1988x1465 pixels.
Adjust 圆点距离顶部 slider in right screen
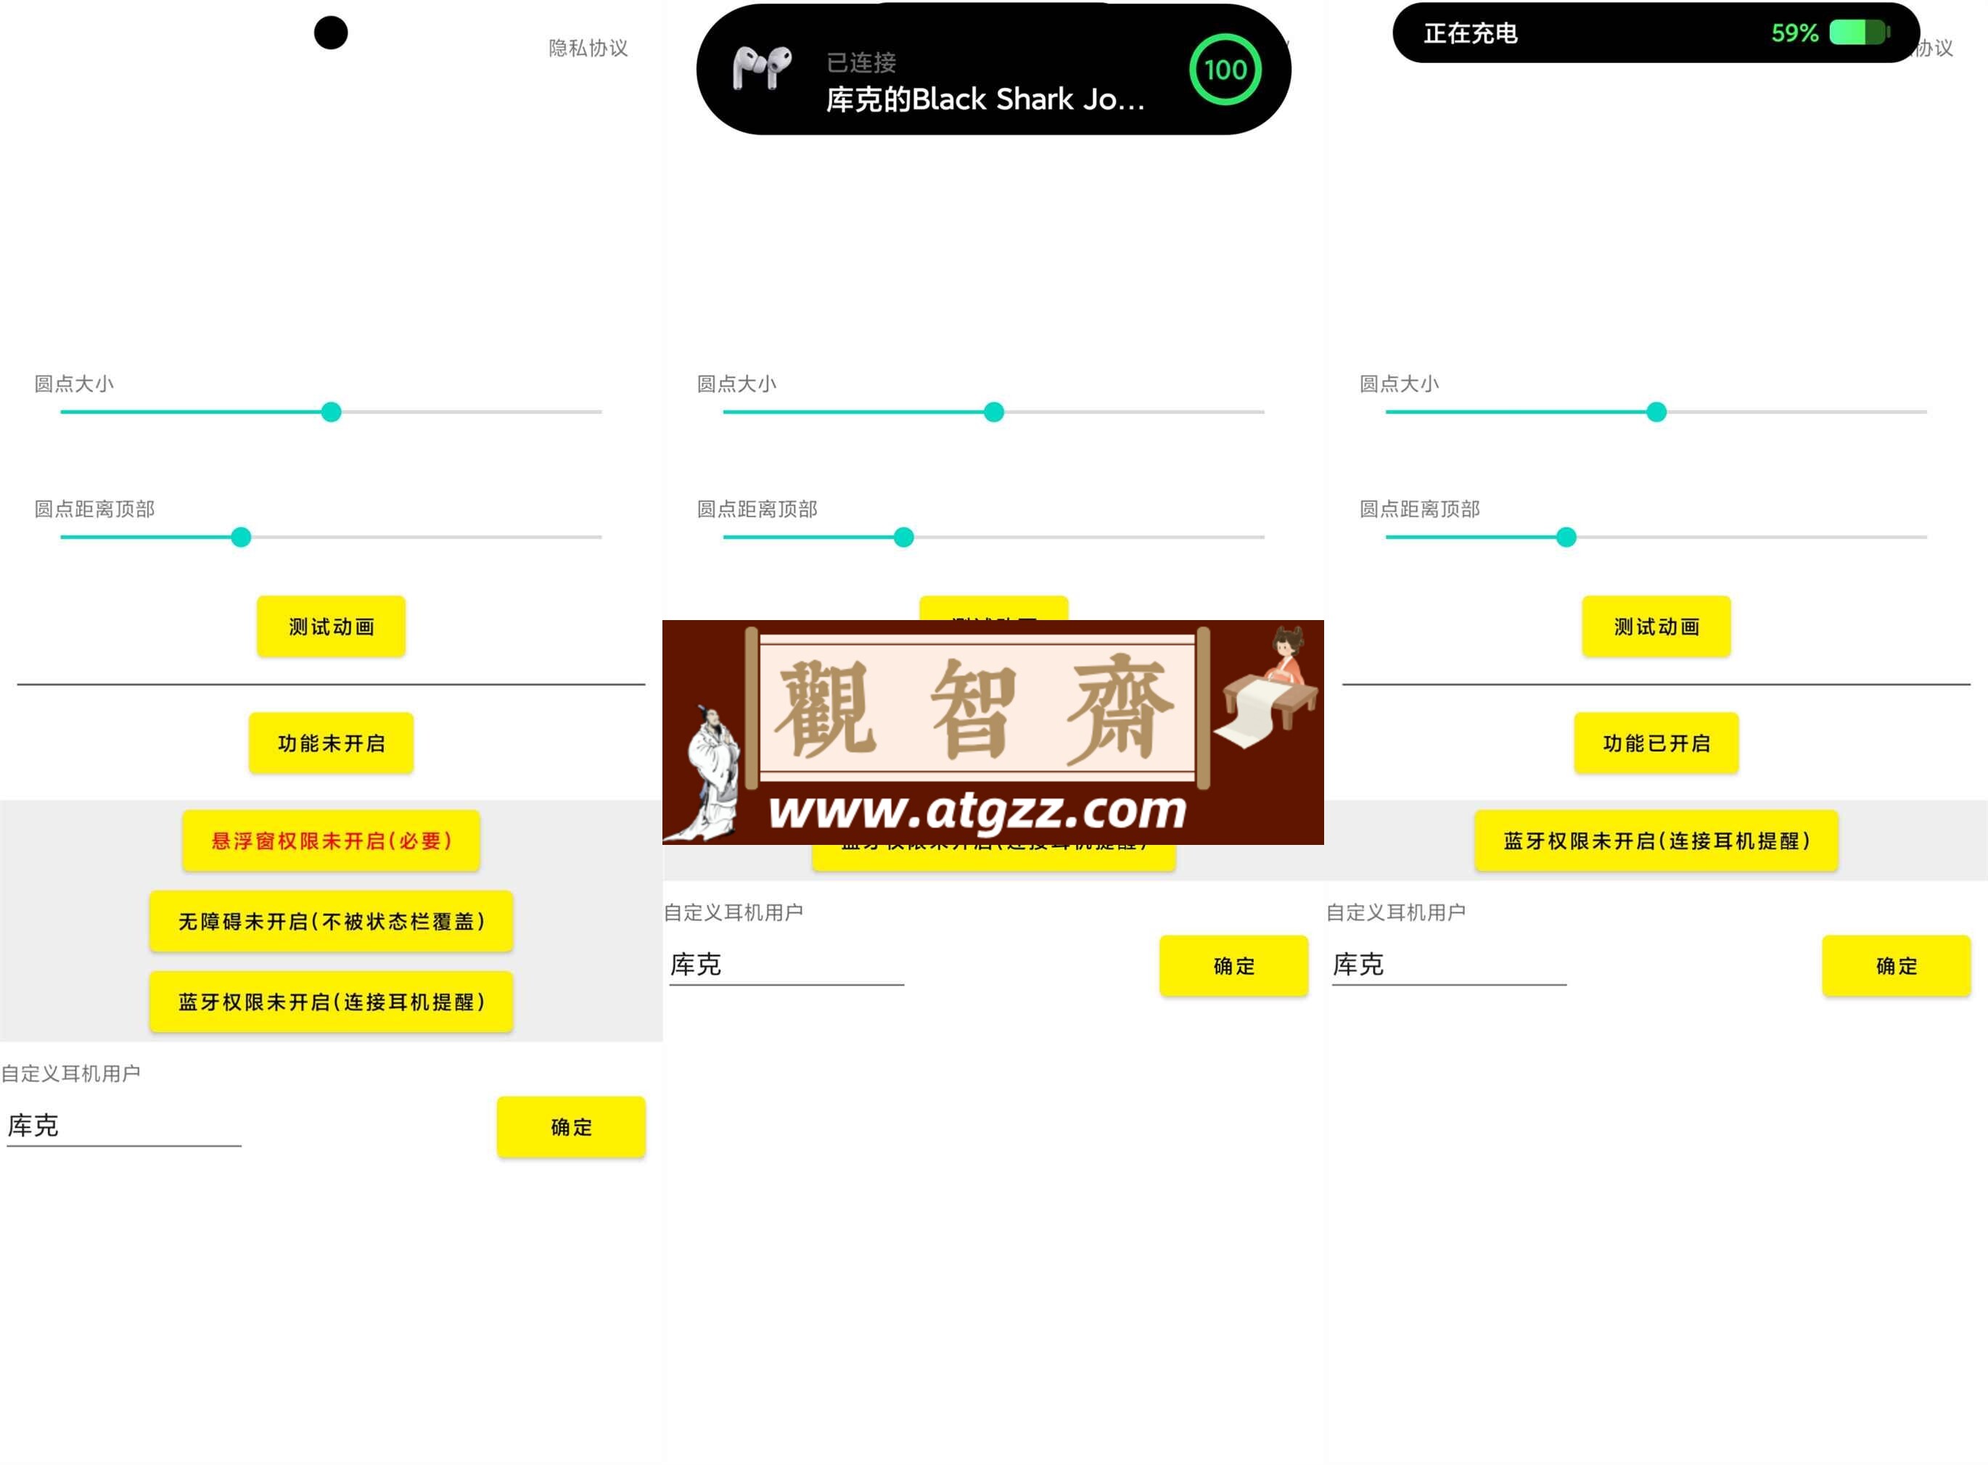coord(1656,537)
